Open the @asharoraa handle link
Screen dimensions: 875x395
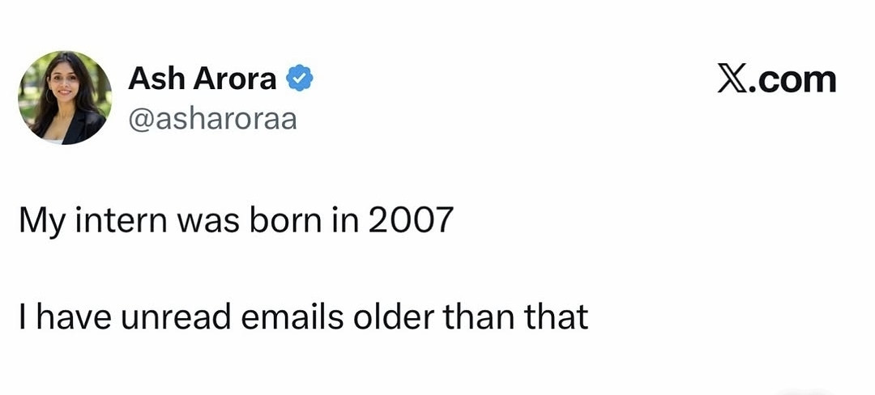[x=212, y=120]
